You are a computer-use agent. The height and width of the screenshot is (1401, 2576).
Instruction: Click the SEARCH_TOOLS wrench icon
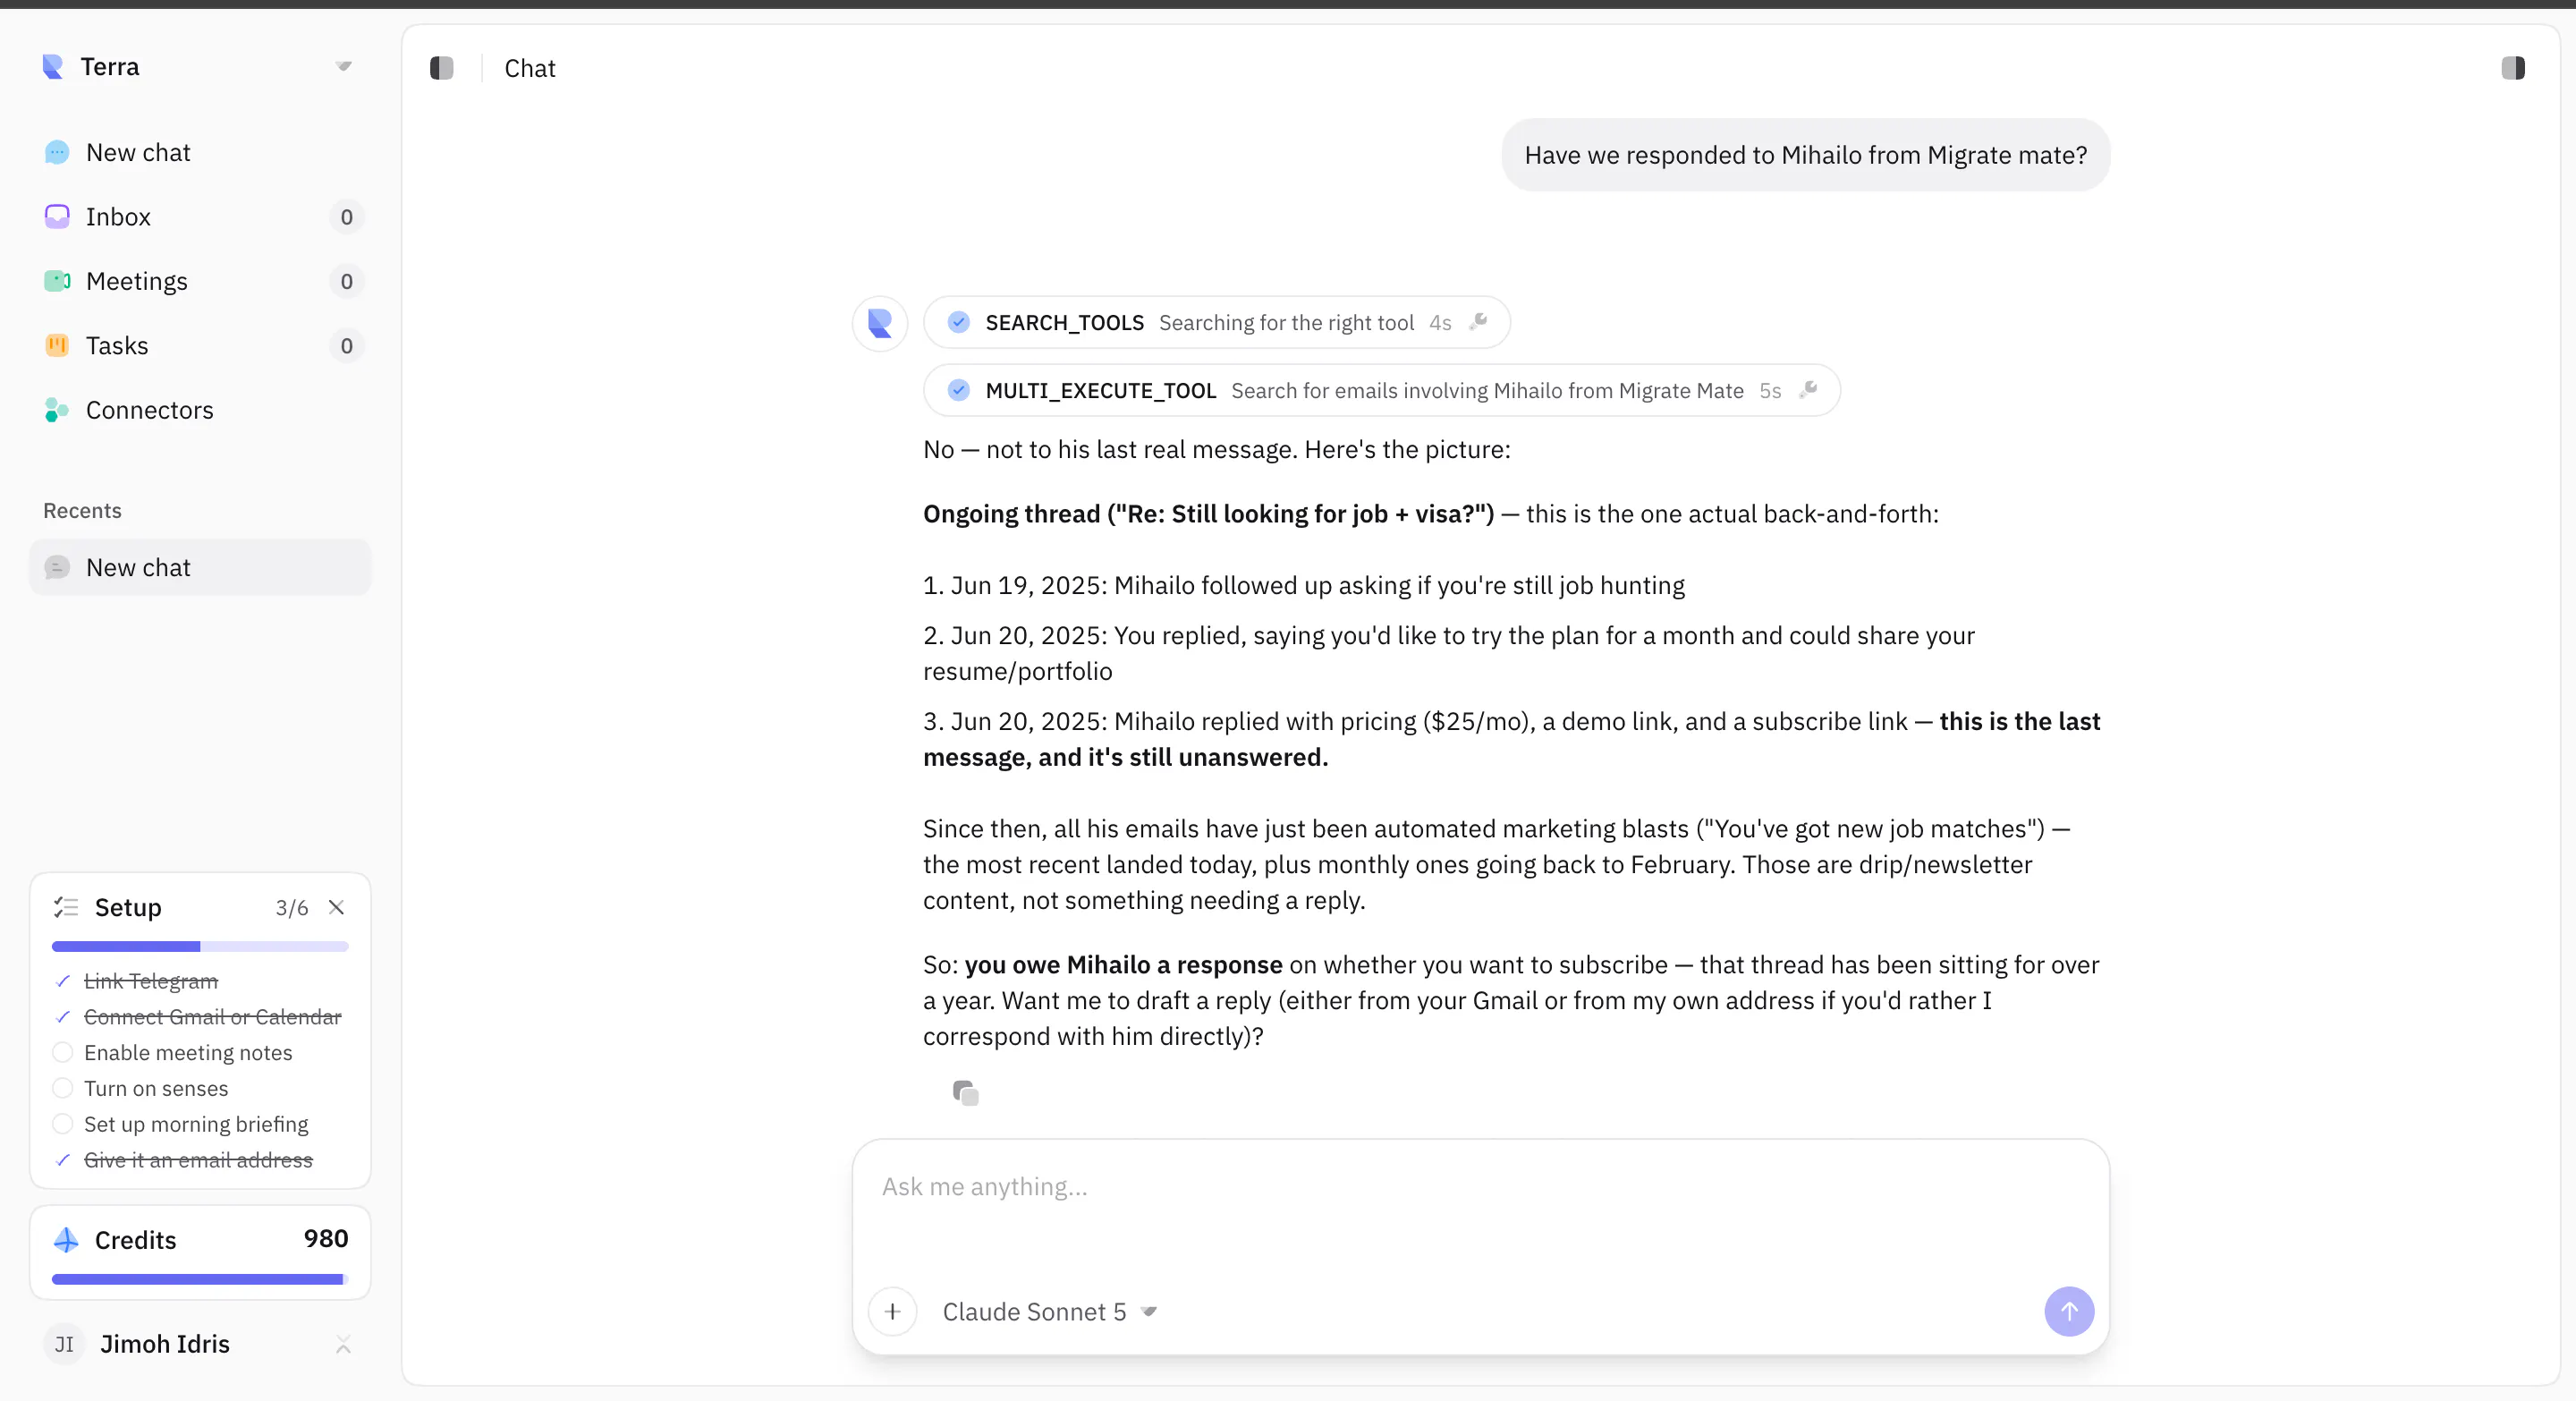[1478, 322]
